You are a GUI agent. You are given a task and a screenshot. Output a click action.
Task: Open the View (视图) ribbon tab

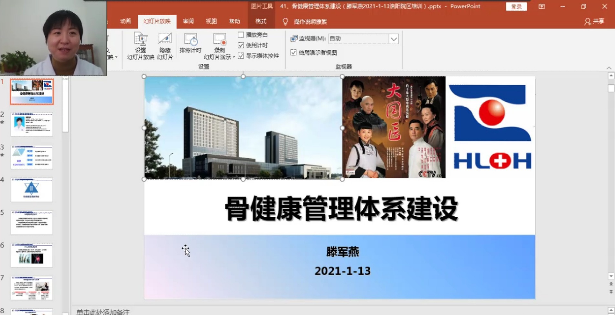tap(211, 21)
